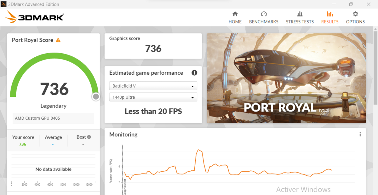Click the 'No data available' chart text
This screenshot has width=378, height=195.
pos(54,169)
